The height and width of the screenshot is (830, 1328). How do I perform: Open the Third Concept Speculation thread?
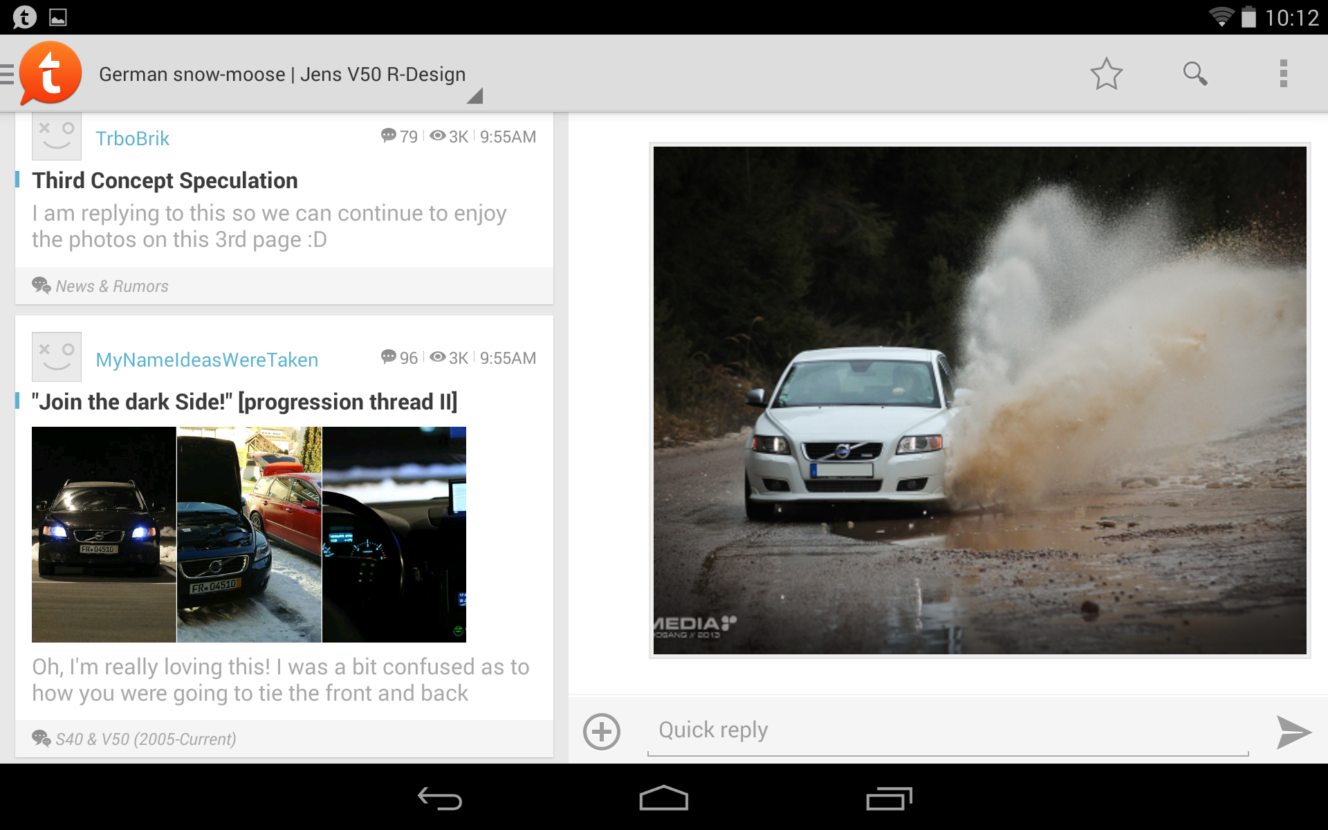click(165, 181)
